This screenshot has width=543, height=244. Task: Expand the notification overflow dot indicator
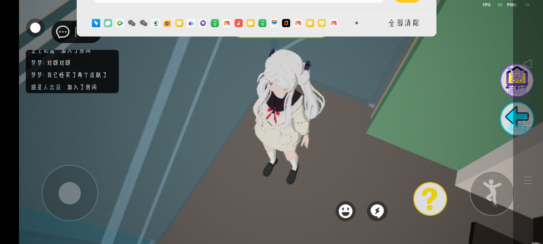pos(357,23)
